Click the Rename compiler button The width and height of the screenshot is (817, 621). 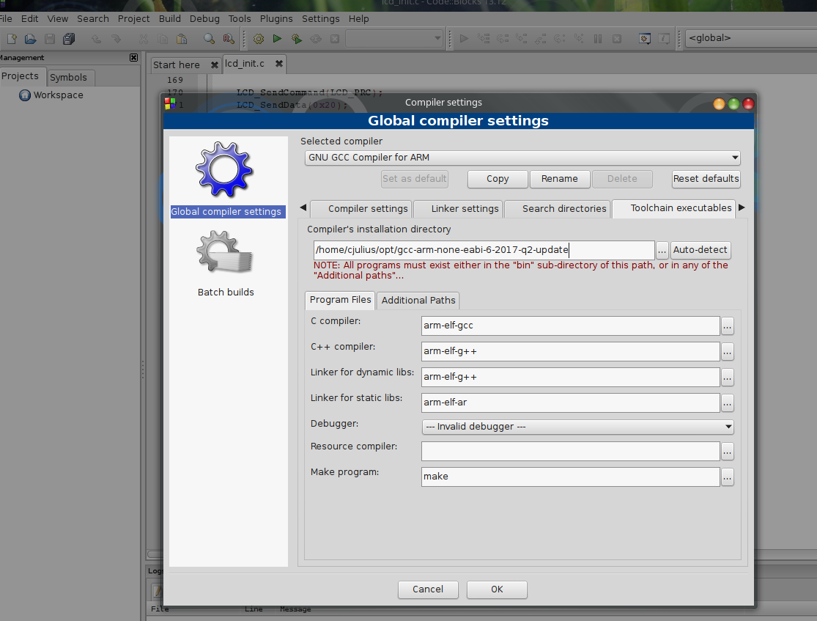(x=560, y=179)
